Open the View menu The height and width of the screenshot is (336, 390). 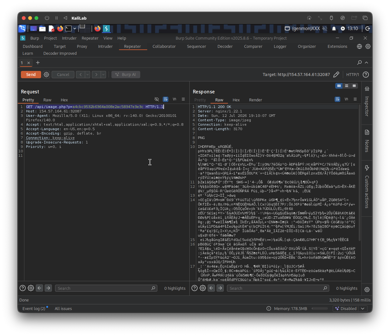point(108,38)
